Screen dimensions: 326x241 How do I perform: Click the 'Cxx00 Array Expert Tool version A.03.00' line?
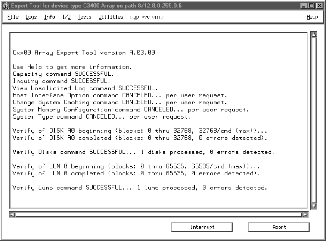(84, 53)
